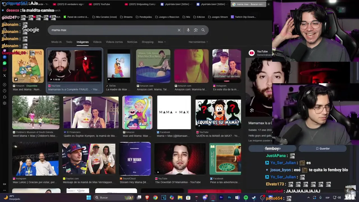Open WhatsApp in the Opera sidebar
Image resolution: width=359 pixels, height=202 pixels.
click(x=4, y=63)
